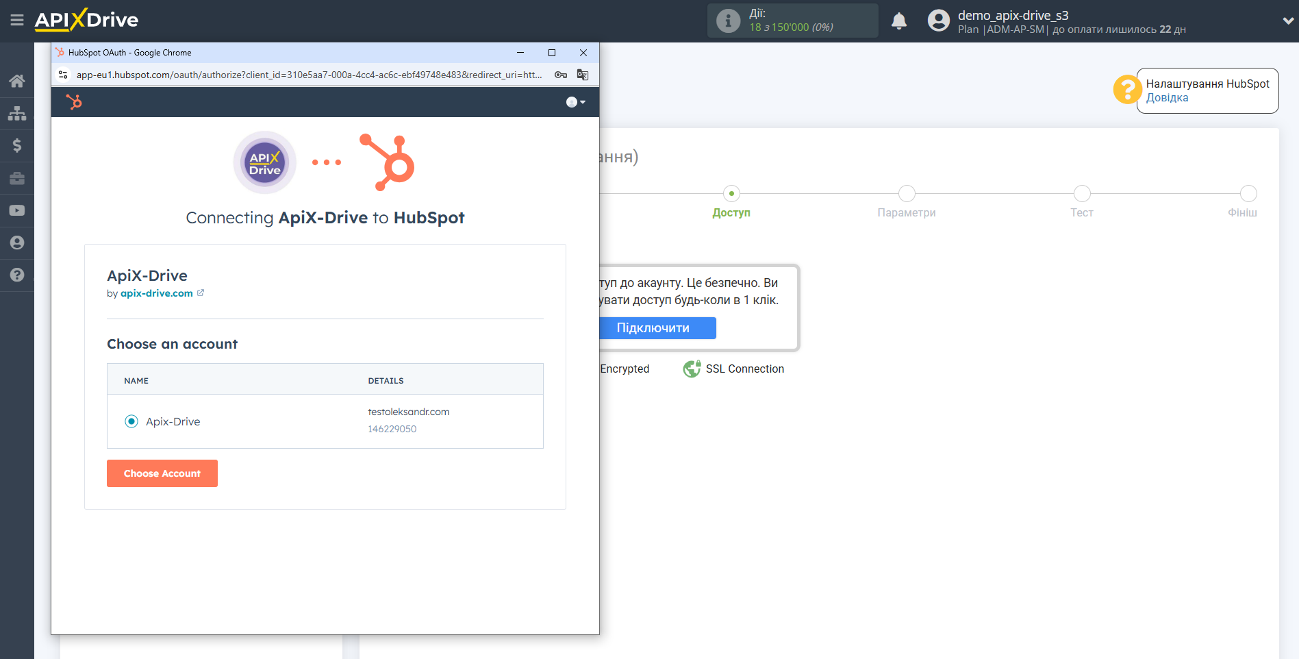Expand the account dropdown chevron
1299x659 pixels.
(1288, 21)
